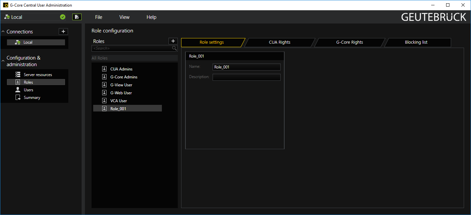Collapse Configuration & administration section chevron

3,61
